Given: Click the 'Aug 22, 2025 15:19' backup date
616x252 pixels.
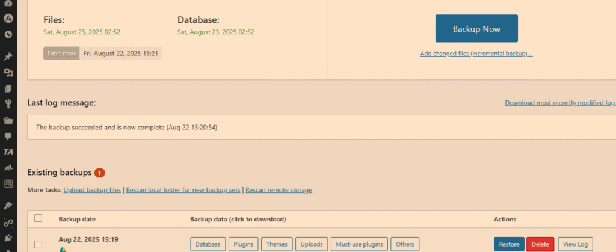Looking at the screenshot, I should coord(88,239).
